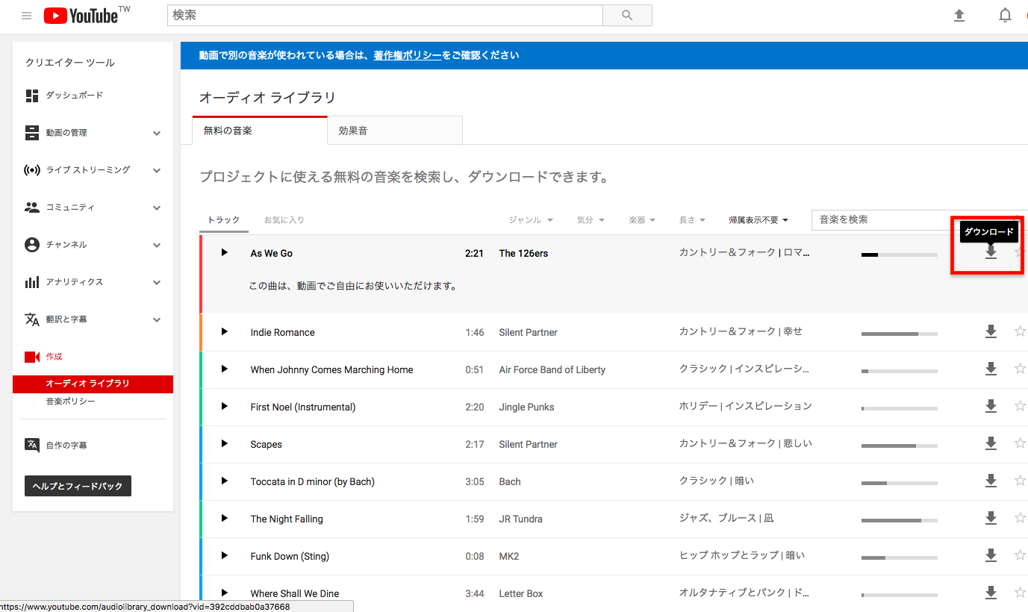
Task: Play First Noel (Instrumental) track
Action: coord(224,406)
